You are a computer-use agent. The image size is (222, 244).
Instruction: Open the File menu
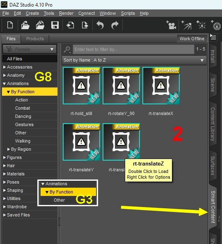tap(6, 14)
